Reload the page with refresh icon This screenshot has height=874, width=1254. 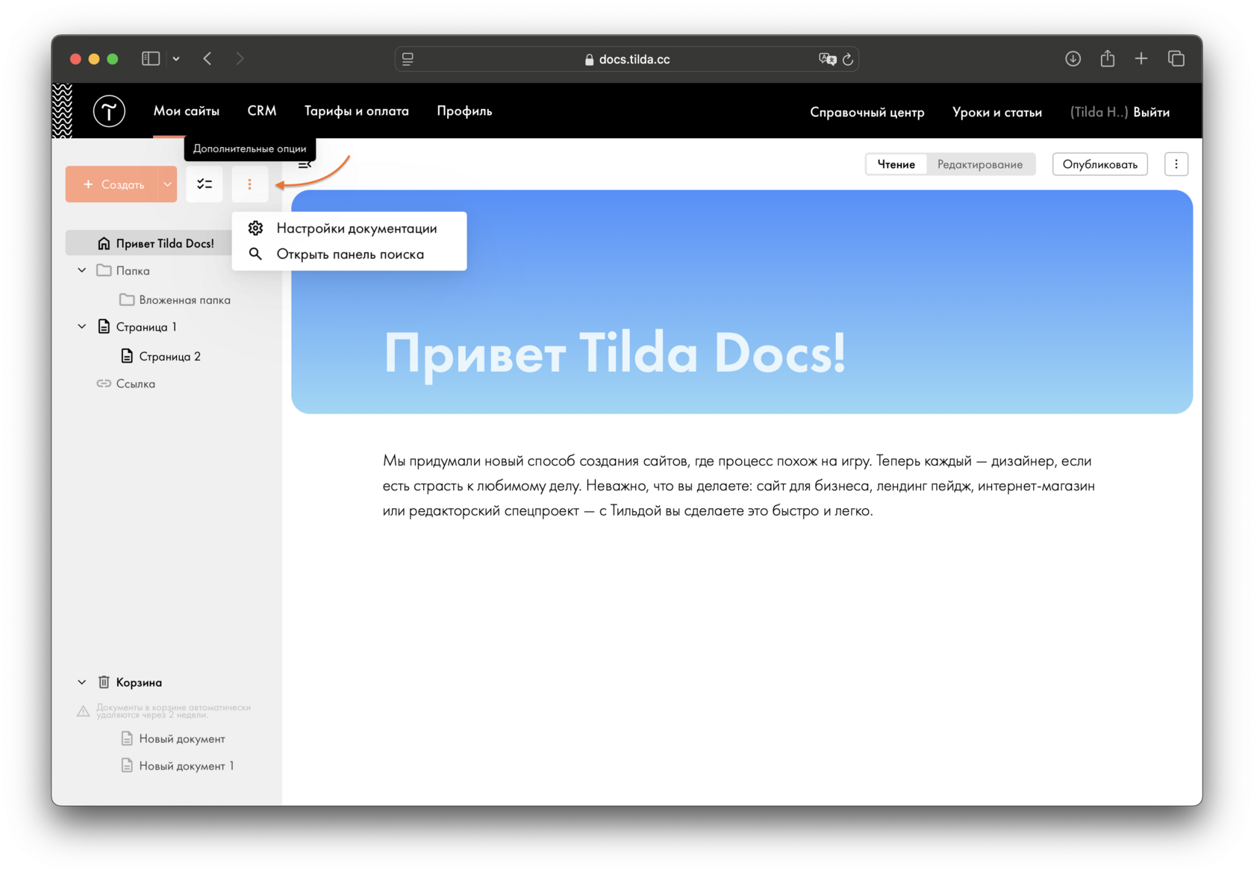pos(848,59)
